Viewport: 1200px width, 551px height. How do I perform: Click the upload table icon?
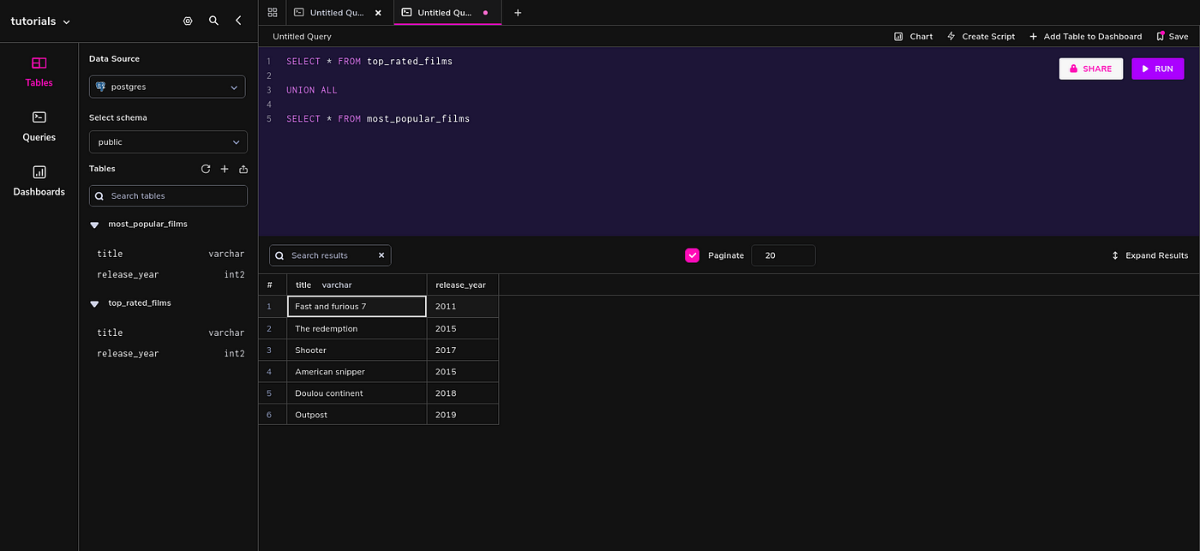click(243, 169)
